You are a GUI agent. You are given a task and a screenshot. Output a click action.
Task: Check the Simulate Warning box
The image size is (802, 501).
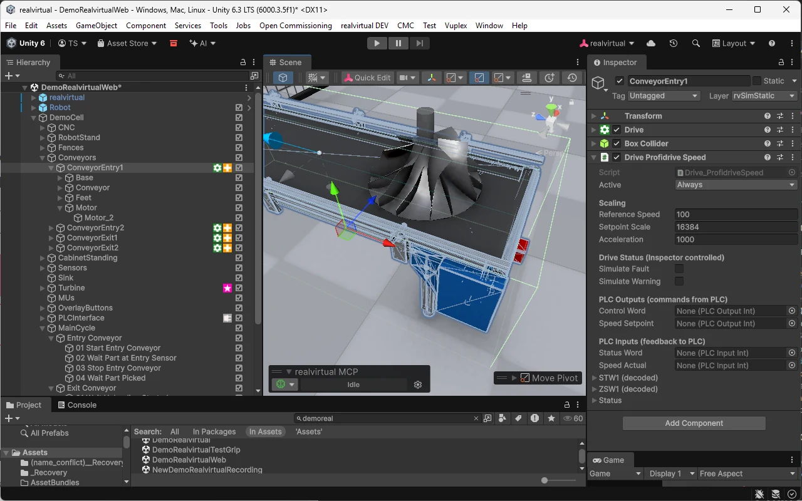pyautogui.click(x=679, y=281)
